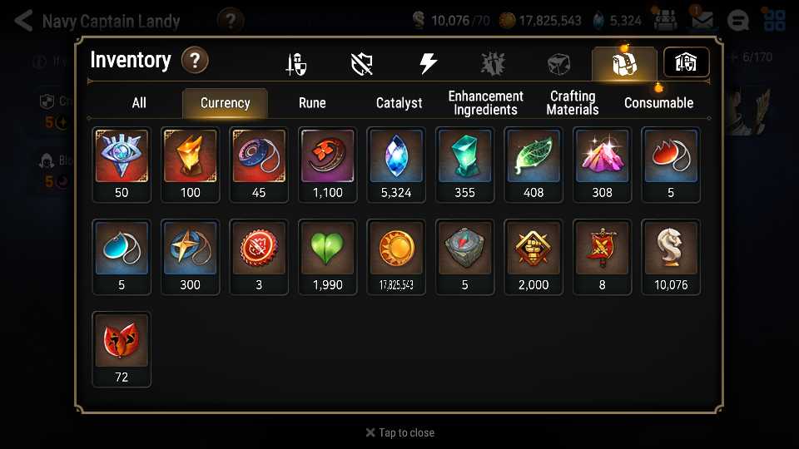This screenshot has height=449, width=799.
Task: Select the chess knight item with 10,076
Action: click(671, 257)
